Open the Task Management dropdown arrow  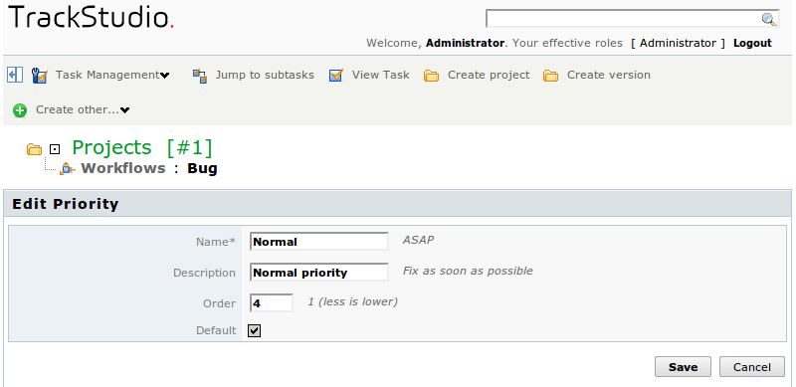pyautogui.click(x=165, y=76)
